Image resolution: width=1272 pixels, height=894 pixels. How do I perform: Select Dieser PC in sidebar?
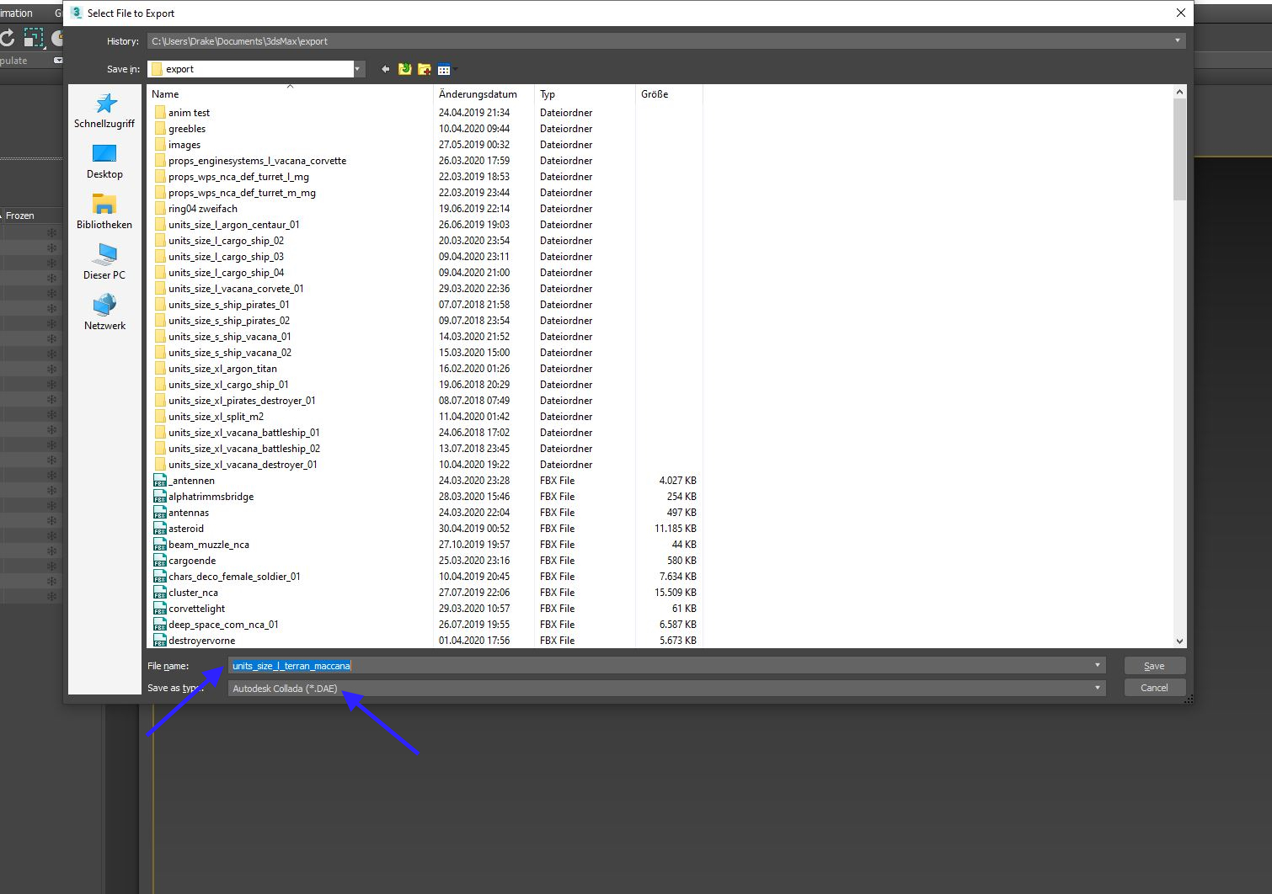tap(104, 263)
